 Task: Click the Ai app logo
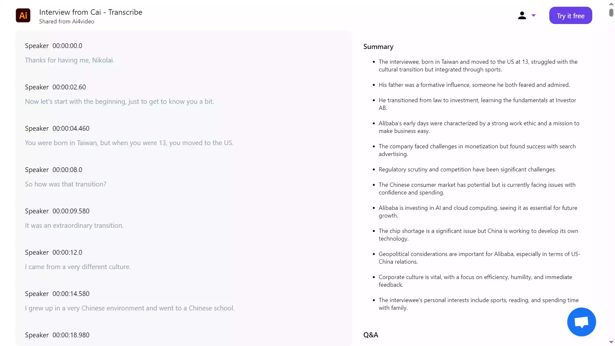tap(23, 15)
